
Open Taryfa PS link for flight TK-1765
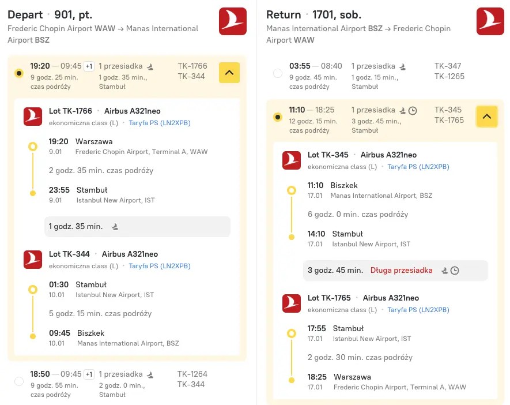point(418,310)
